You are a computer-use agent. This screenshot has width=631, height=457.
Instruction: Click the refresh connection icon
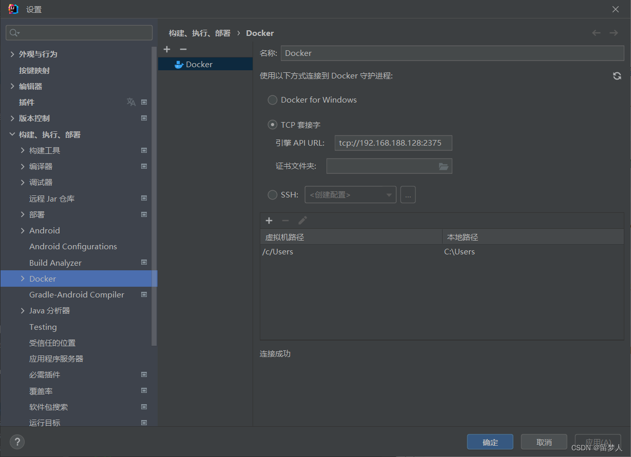(x=617, y=76)
